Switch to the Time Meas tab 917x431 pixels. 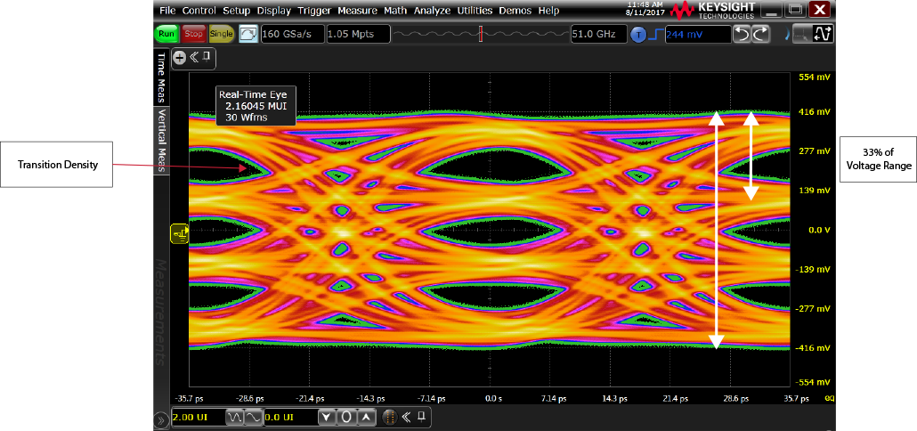pyautogui.click(x=161, y=77)
